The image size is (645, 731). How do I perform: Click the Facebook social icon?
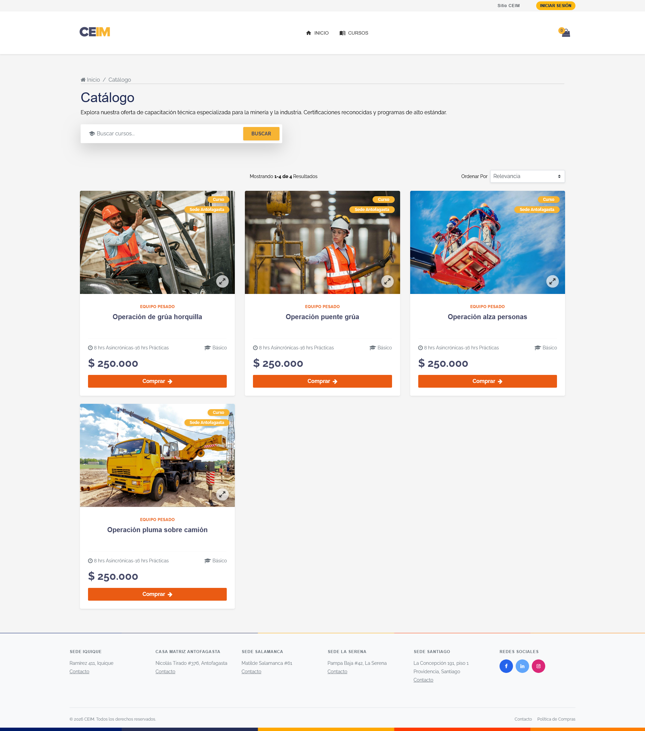click(506, 666)
